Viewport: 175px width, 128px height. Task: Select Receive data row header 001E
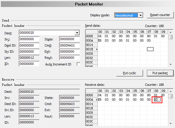[92, 108]
